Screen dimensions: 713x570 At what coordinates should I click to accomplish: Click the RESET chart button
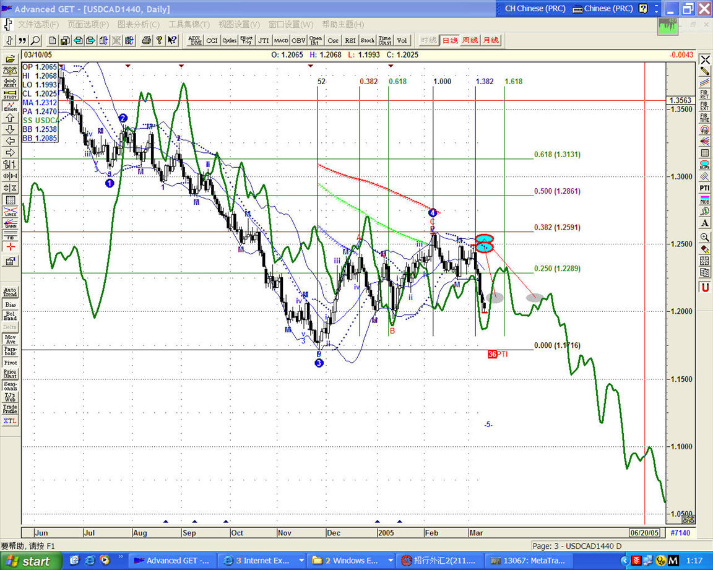[x=11, y=82]
